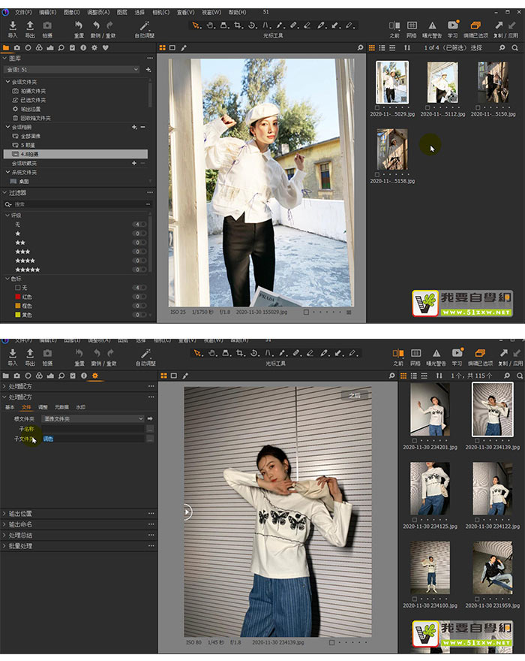Screen dimensions: 525x661
Task: Toggle the 橙色 color tag filter
Action: [x=141, y=306]
